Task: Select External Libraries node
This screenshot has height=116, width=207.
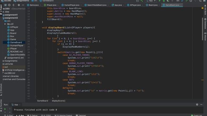Action: click(11, 76)
